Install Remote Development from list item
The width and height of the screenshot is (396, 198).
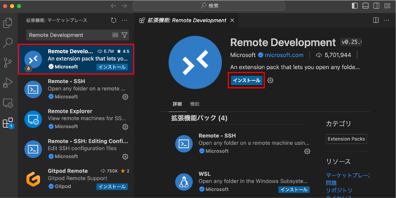112,67
